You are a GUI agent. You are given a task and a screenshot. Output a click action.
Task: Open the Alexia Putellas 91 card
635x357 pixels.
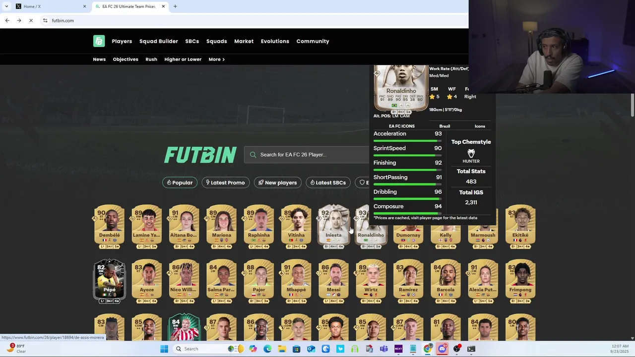(483, 281)
